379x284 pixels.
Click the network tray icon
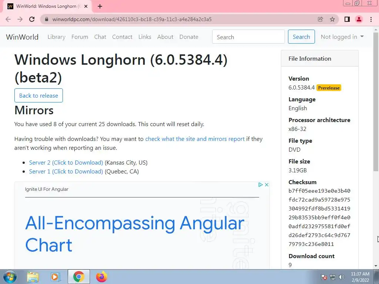click(x=333, y=277)
